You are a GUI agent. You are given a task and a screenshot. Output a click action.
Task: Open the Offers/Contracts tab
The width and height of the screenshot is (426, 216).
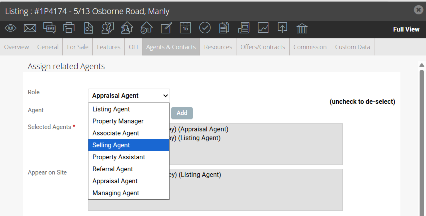tap(263, 47)
